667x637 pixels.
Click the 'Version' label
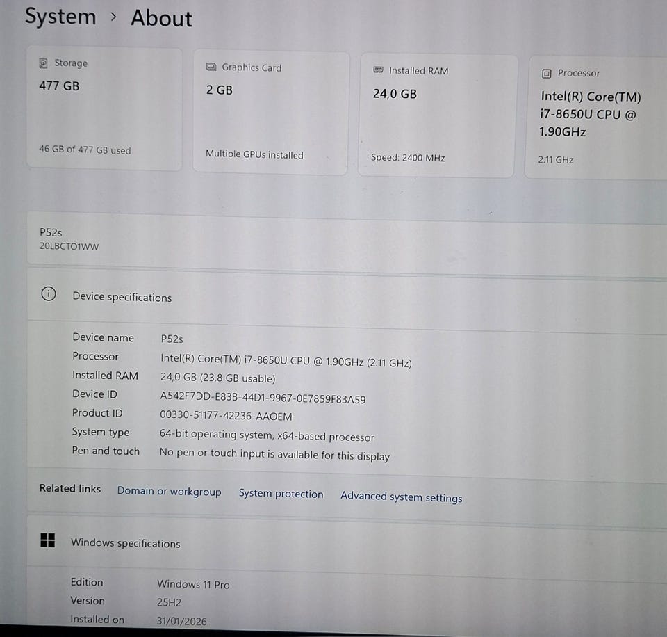coord(88,601)
